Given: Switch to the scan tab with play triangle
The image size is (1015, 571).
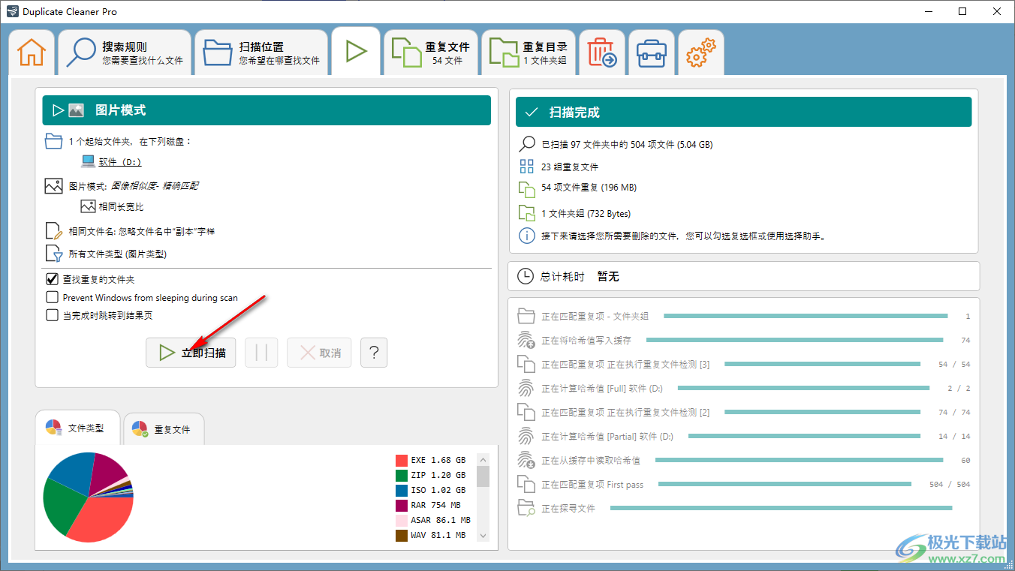Looking at the screenshot, I should pyautogui.click(x=356, y=51).
